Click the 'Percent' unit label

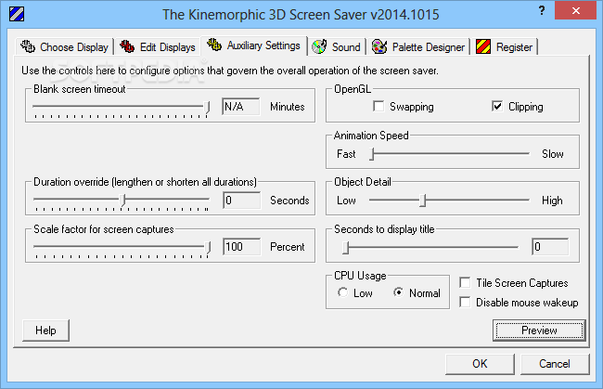click(288, 247)
